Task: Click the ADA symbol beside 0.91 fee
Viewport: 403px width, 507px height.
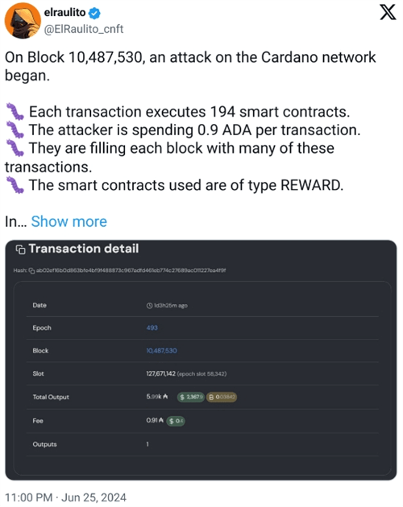Action: (161, 420)
